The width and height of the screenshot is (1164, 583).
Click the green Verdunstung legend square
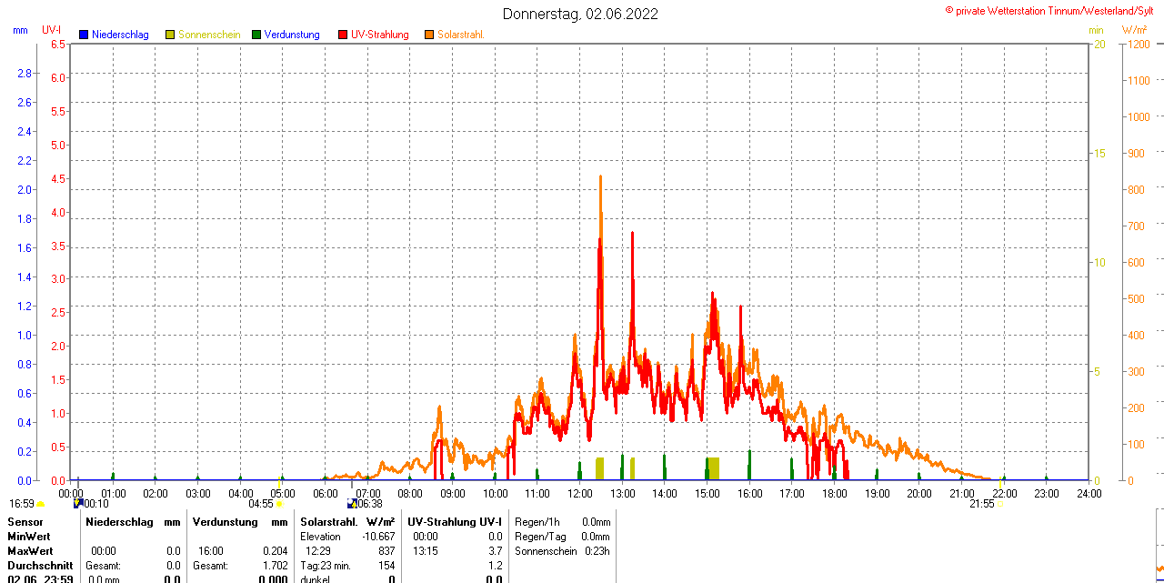(256, 35)
